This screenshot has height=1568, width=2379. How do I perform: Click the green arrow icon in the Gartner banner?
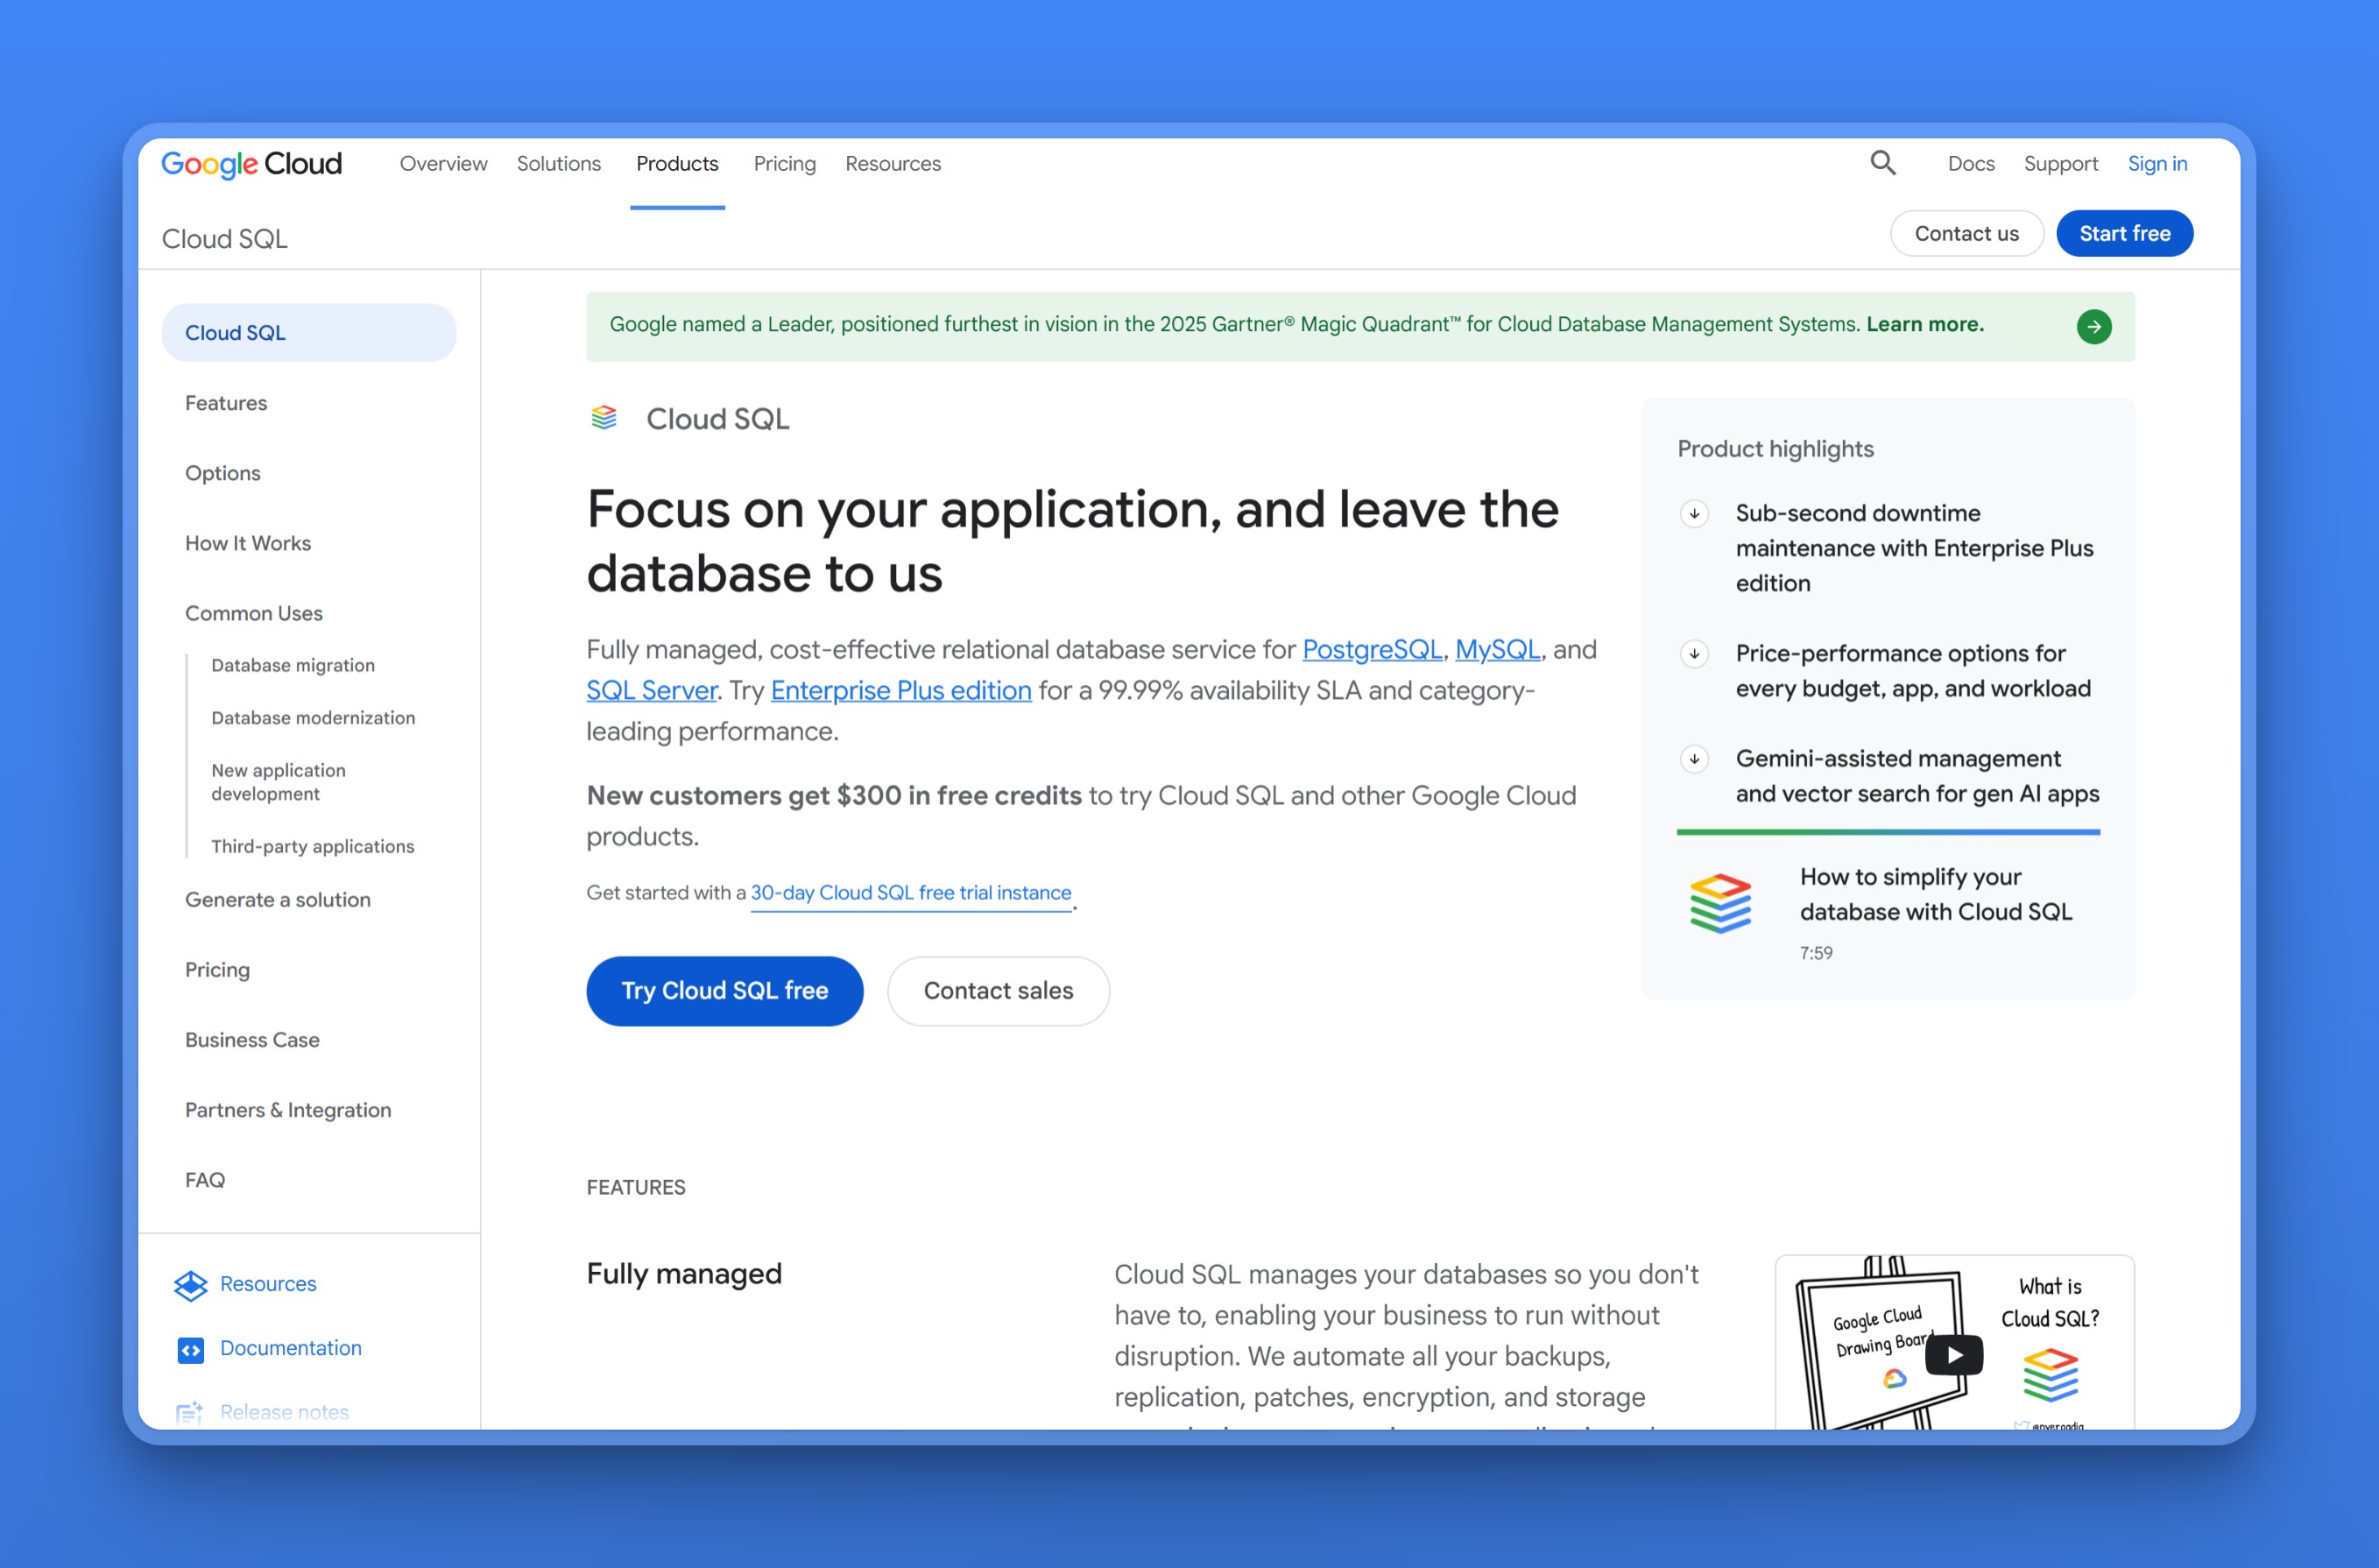[x=2093, y=327]
